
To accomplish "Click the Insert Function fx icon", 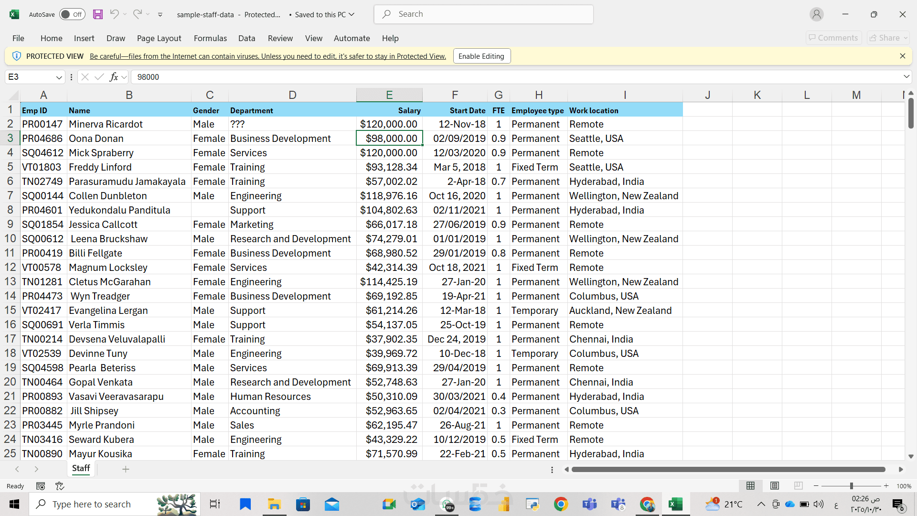I will click(x=114, y=77).
